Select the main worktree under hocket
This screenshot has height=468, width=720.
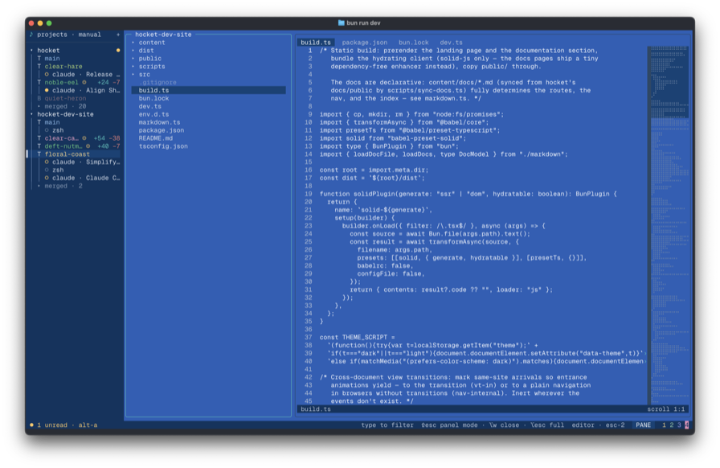pyautogui.click(x=52, y=59)
